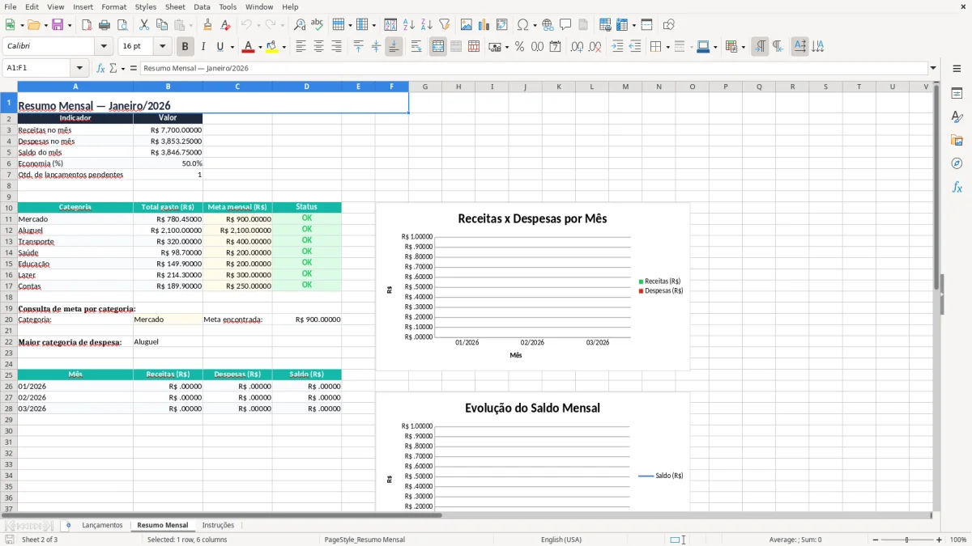Insert a hyperlink via globe-link icon
The height and width of the screenshot is (546, 972).
point(548,25)
